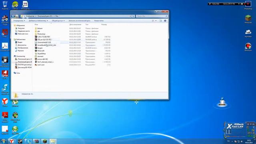Image resolution: width=256 pixels, height=144 pixels.
Task: Go back in Explorer navigation
Action: point(13,16)
